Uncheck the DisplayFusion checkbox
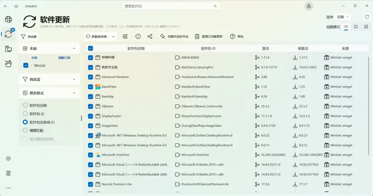 tap(90, 116)
